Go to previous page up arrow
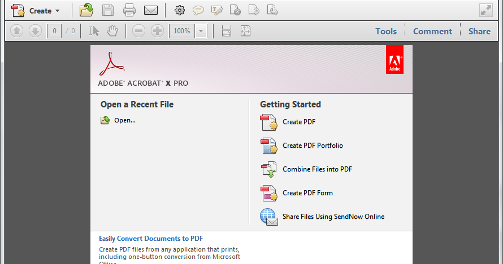The image size is (503, 264). pos(17,31)
